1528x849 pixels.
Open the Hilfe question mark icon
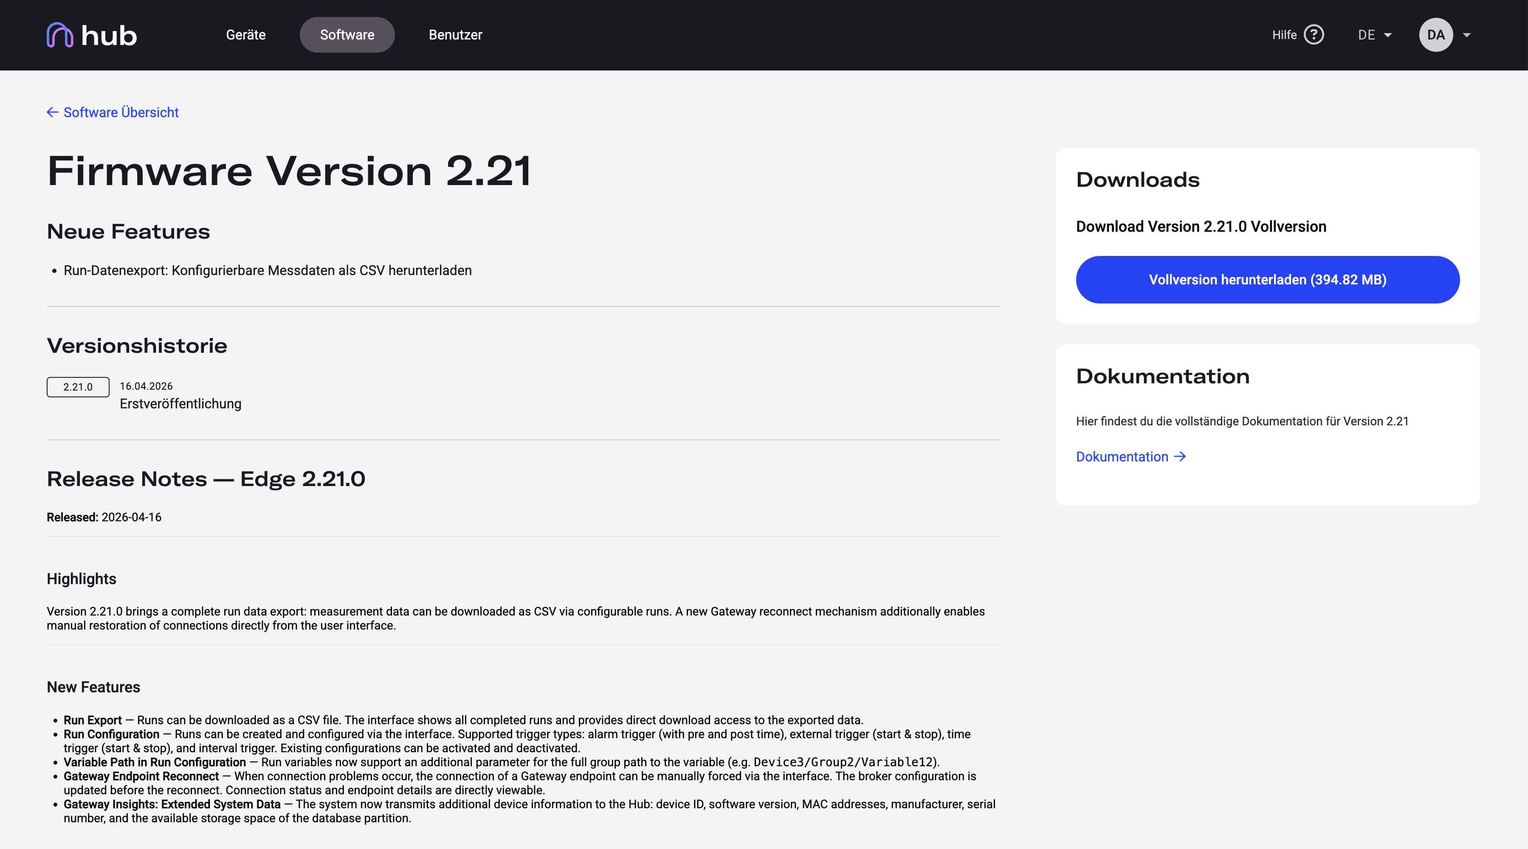pos(1314,35)
